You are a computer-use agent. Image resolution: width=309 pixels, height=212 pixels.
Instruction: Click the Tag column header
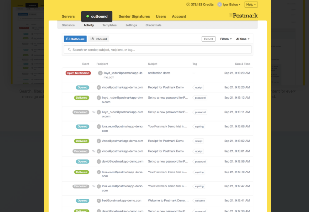pos(194,64)
